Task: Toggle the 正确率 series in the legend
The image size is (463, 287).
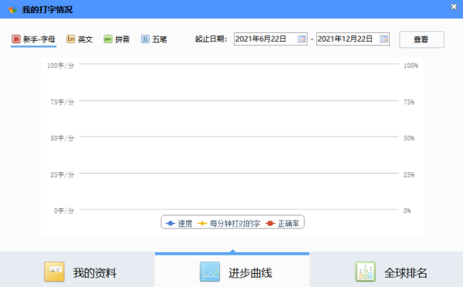Action: [282, 224]
